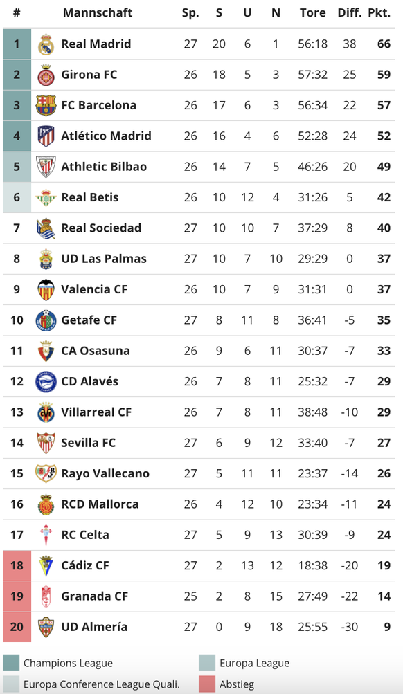
Task: Select the Cádiz CF crest icon
Action: 46,565
